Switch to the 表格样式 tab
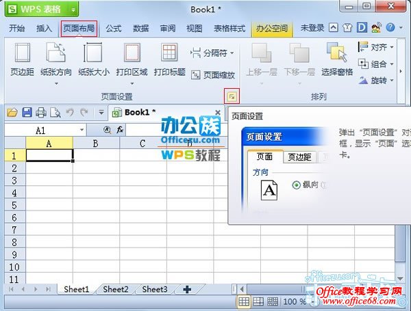Image resolution: width=411 pixels, height=311 pixels. tap(229, 28)
